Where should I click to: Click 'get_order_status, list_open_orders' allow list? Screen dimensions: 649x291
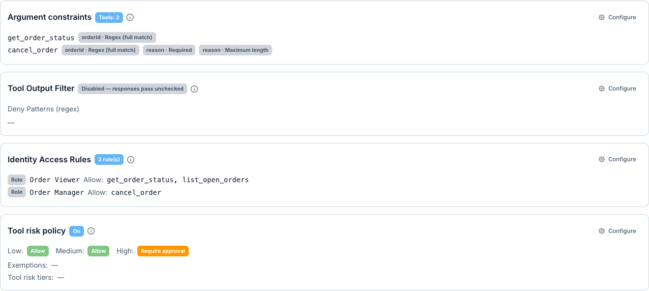[178, 180]
